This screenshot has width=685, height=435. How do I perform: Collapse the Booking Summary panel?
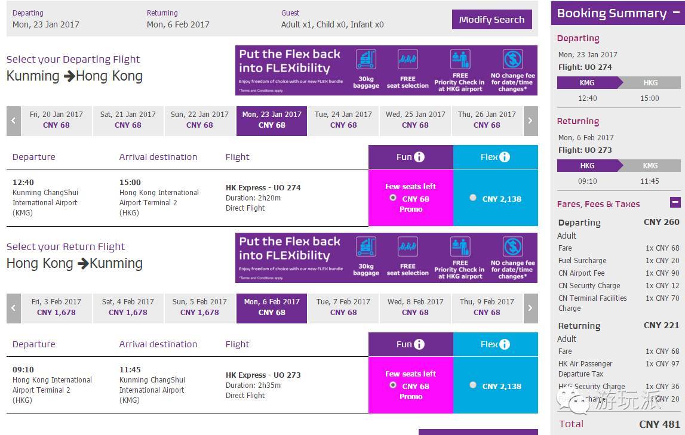coord(676,13)
